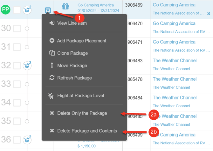213x151 pixels.
Task: Open small The Weather Channel link on row 33
Action: tap(171, 87)
